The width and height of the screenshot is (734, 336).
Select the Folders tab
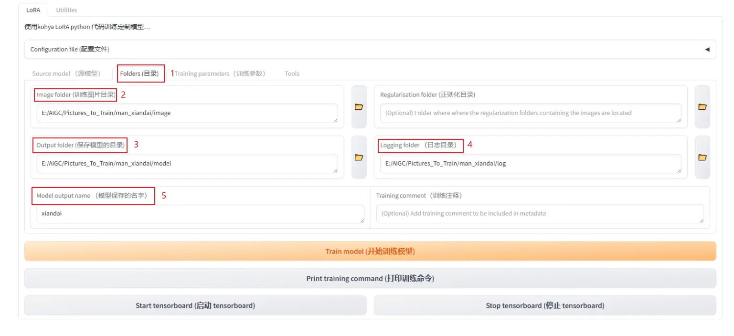pos(139,73)
